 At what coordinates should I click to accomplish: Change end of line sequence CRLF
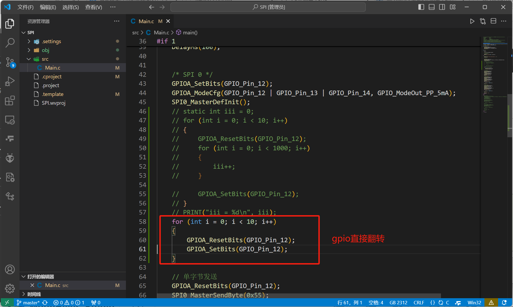419,302
